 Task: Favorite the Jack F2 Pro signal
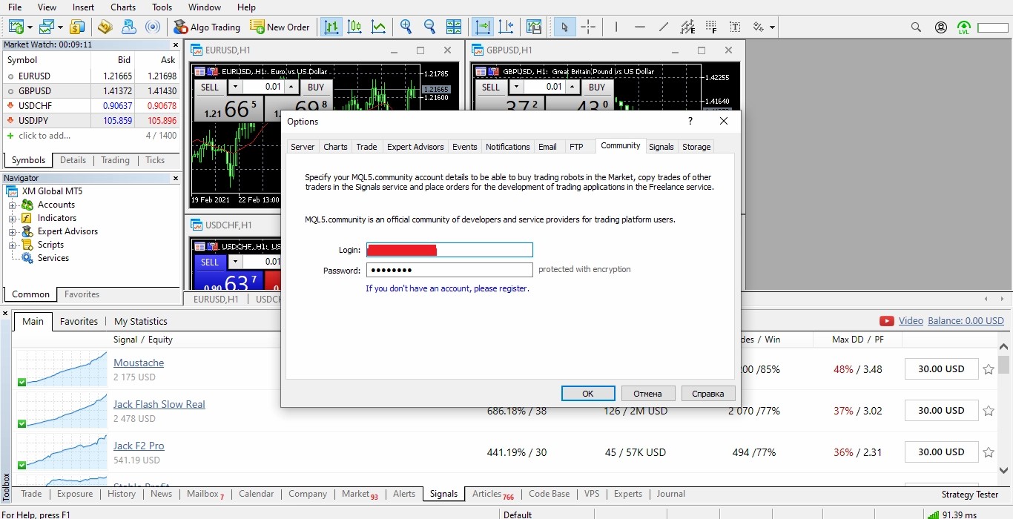(988, 452)
